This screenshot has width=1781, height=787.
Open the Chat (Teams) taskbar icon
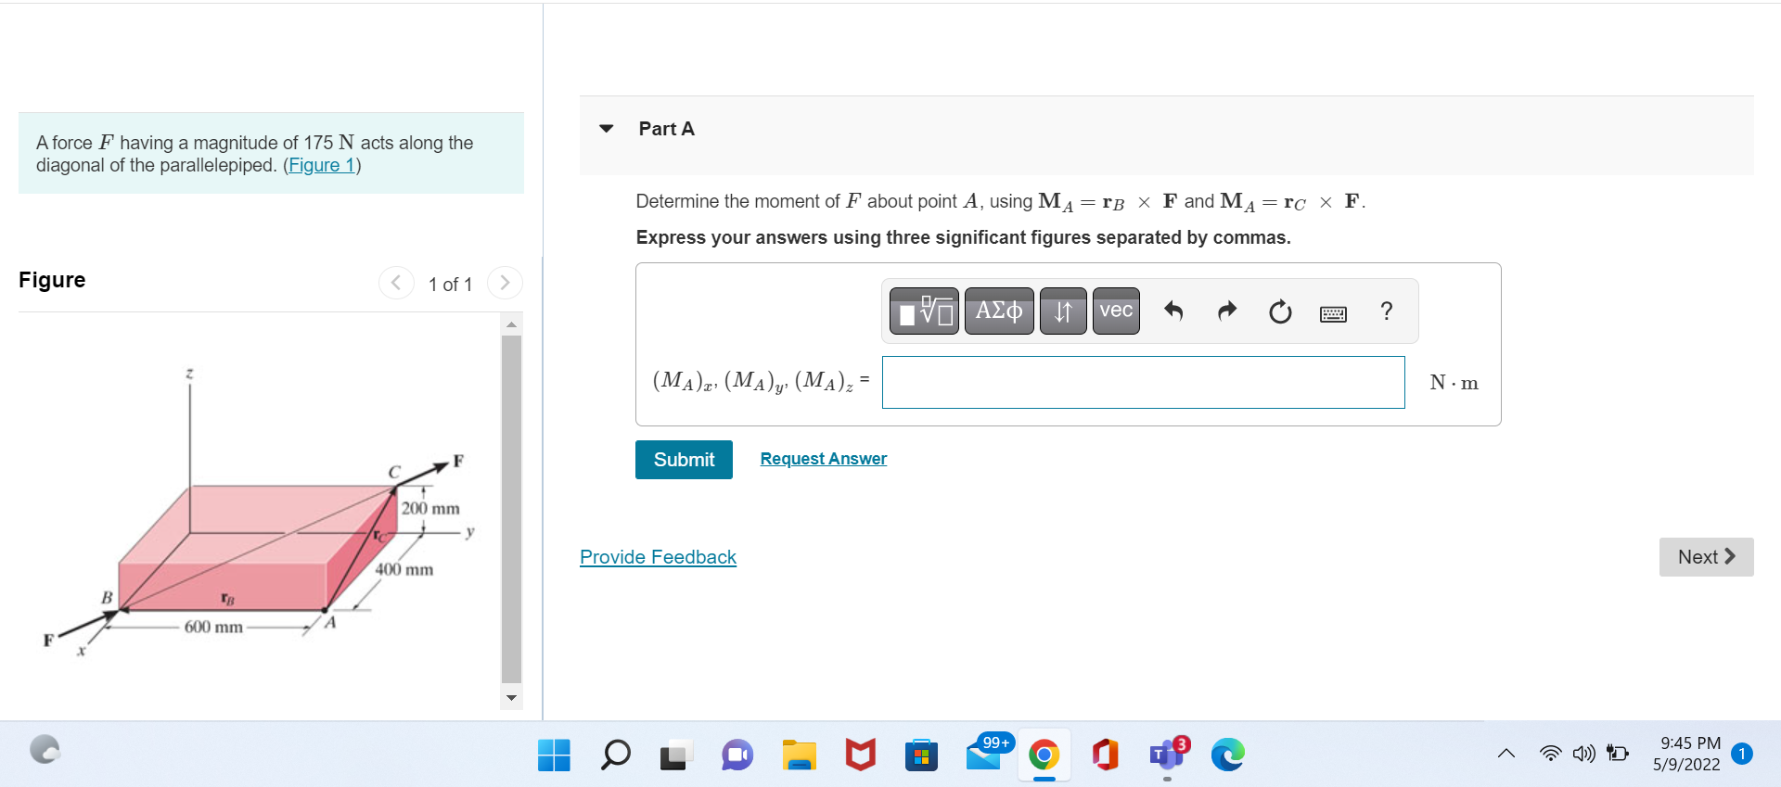[x=737, y=755]
